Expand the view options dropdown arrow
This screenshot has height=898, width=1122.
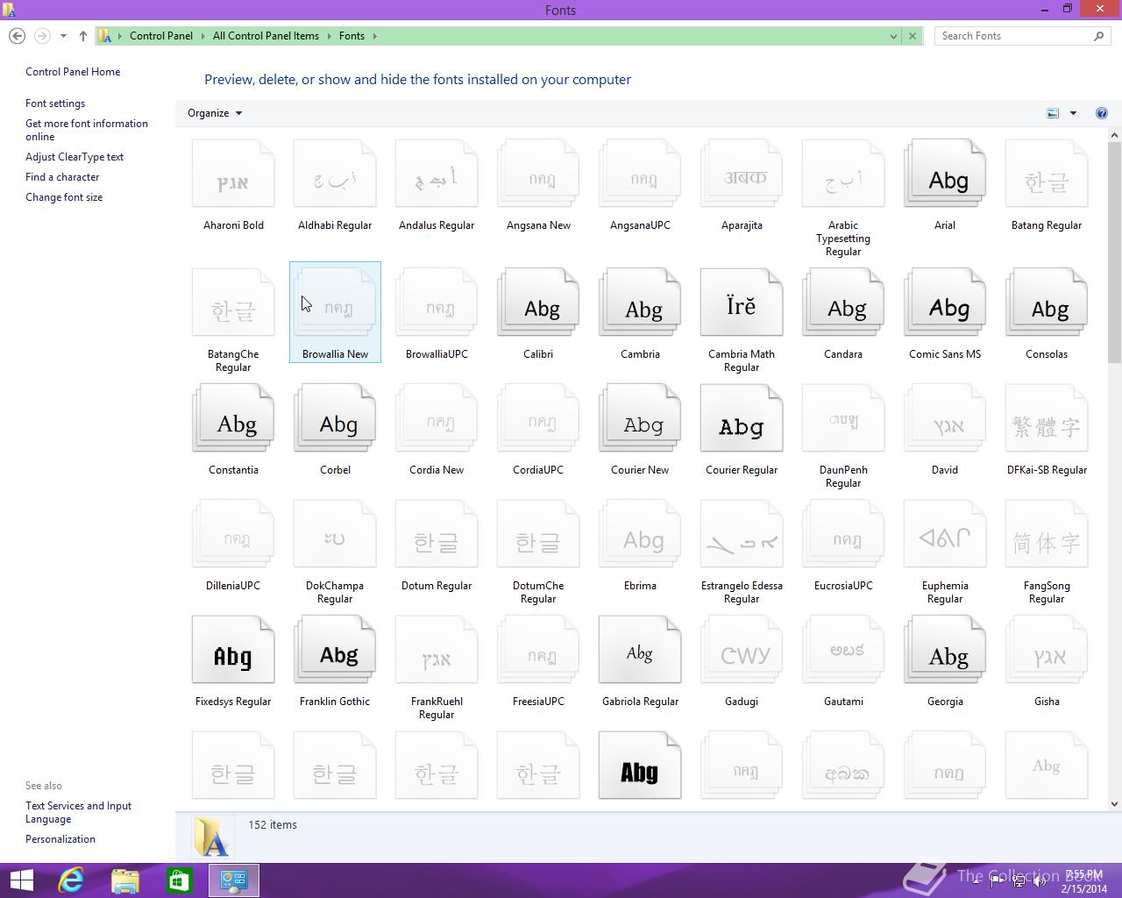[1073, 113]
